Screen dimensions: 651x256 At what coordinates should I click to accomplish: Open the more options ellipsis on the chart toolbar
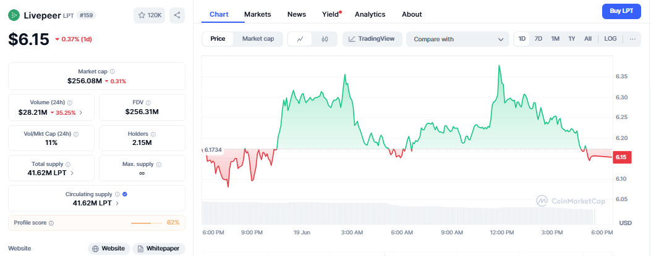(632, 39)
